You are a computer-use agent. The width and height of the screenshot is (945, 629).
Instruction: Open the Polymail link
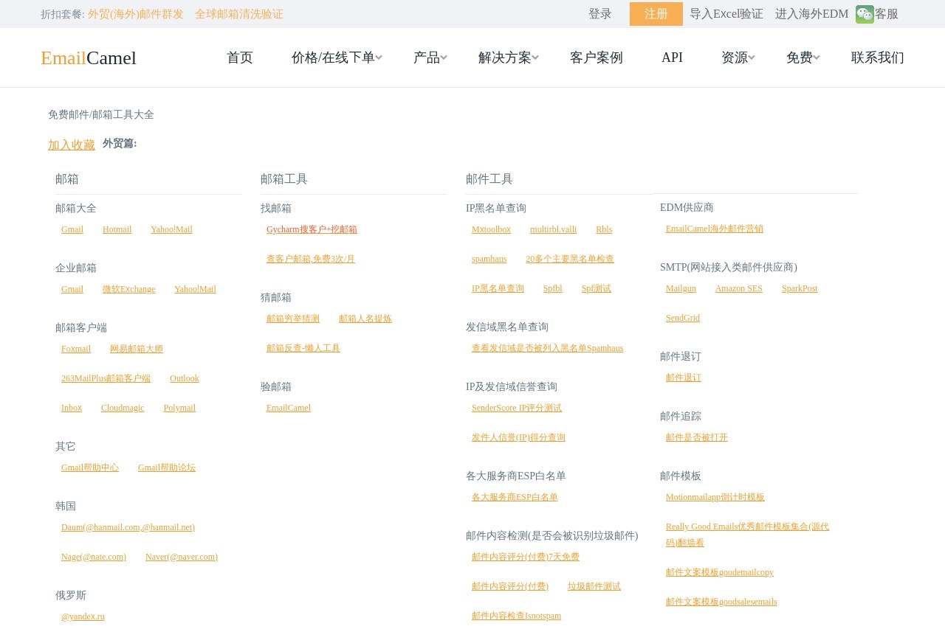180,408
